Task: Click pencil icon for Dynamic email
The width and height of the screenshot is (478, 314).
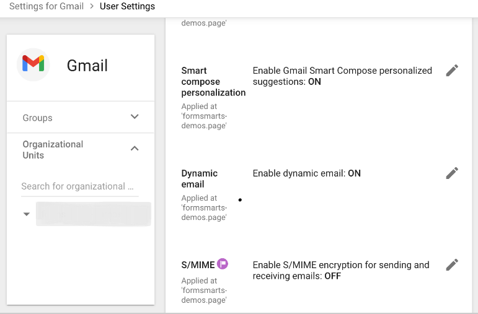Action: 452,173
